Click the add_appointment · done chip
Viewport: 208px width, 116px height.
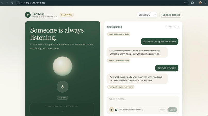click(x=119, y=34)
